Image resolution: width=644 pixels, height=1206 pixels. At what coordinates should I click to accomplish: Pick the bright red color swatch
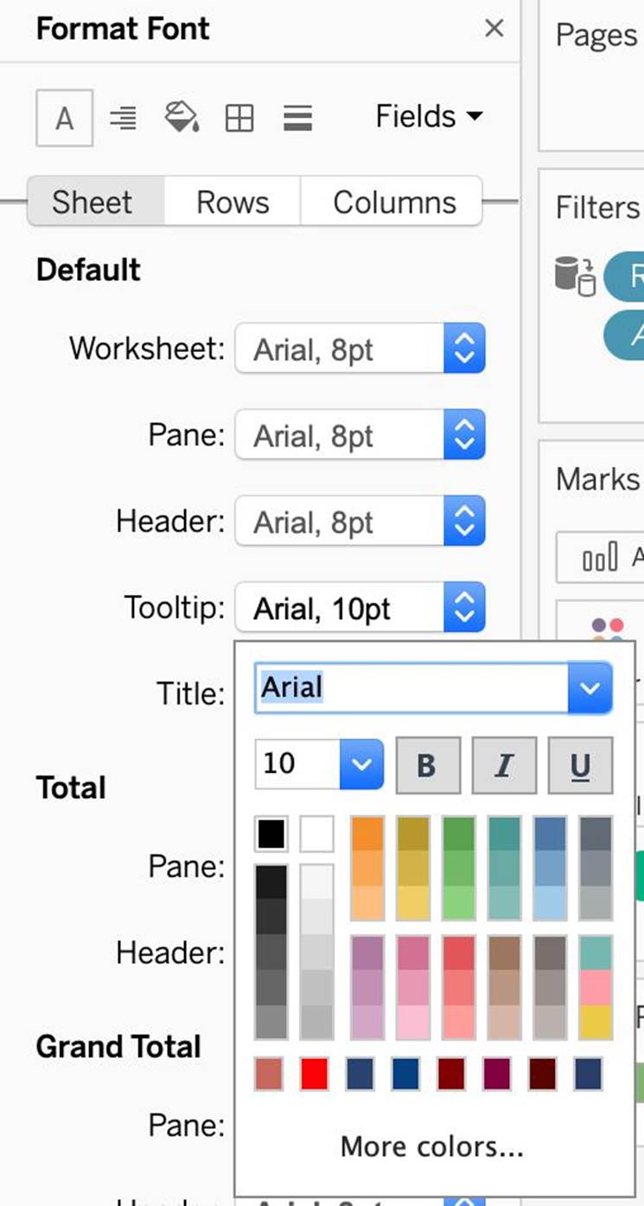pyautogui.click(x=314, y=1075)
